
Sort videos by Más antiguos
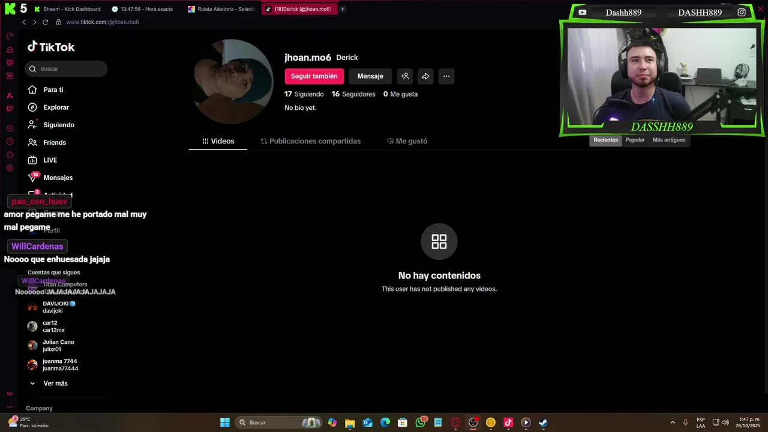(669, 140)
